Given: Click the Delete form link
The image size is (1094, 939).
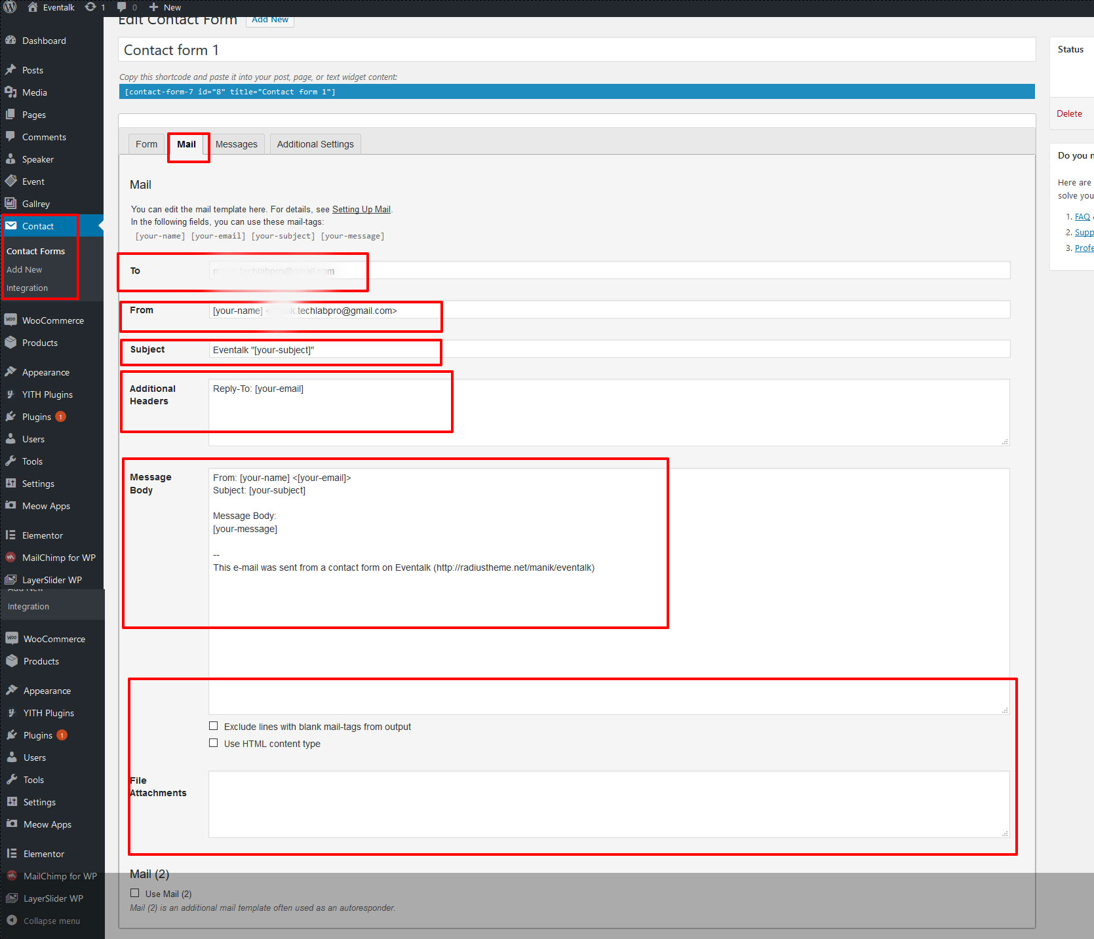Looking at the screenshot, I should (1069, 113).
